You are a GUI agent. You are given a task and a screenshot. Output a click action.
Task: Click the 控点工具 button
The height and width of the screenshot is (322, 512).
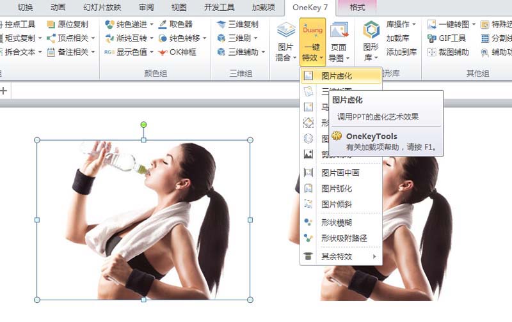click(x=18, y=24)
